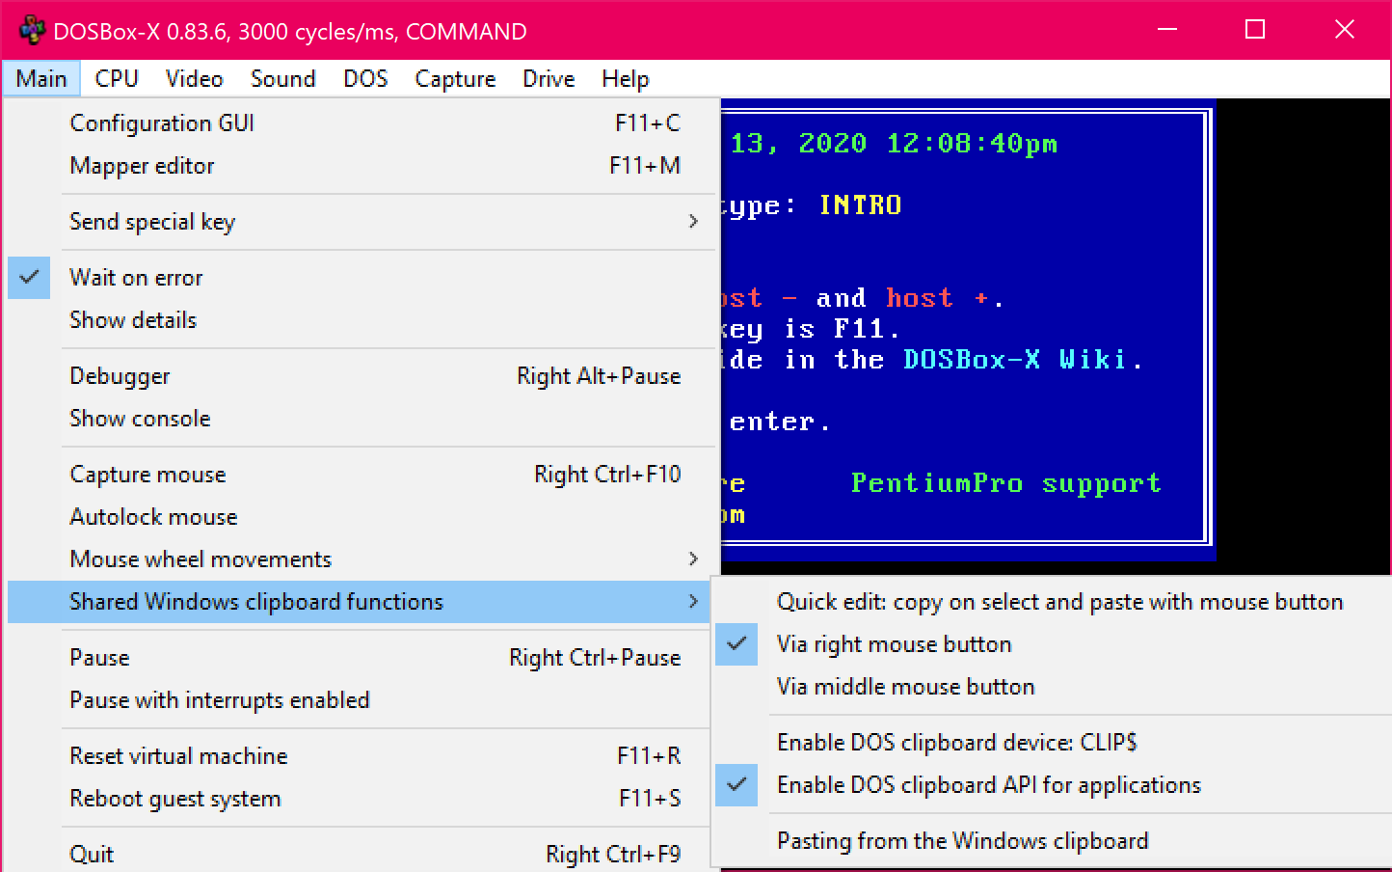Open the Sound menu

pyautogui.click(x=283, y=79)
